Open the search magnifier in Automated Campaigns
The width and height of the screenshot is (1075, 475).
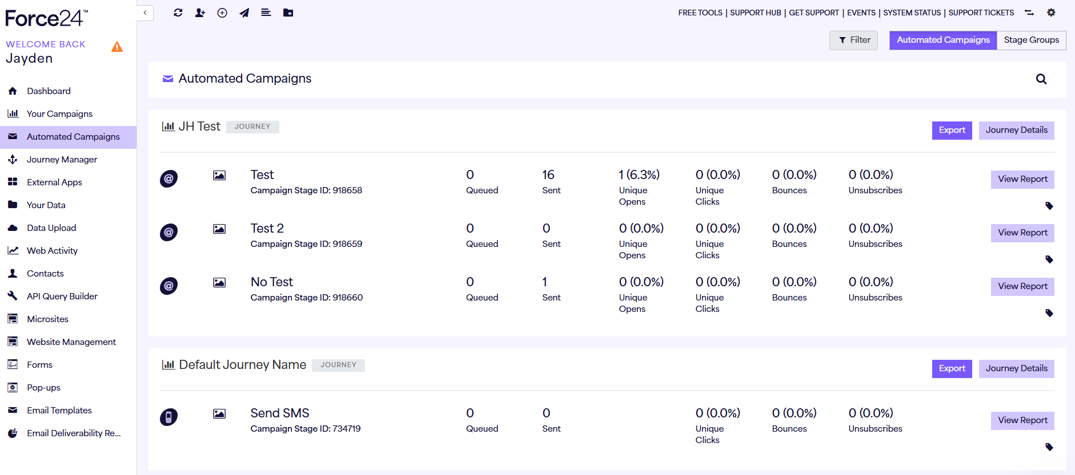pos(1041,79)
